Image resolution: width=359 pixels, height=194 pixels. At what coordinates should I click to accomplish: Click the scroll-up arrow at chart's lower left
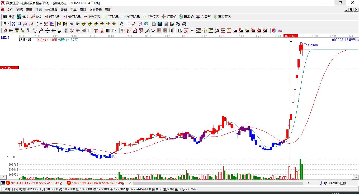[3, 177]
